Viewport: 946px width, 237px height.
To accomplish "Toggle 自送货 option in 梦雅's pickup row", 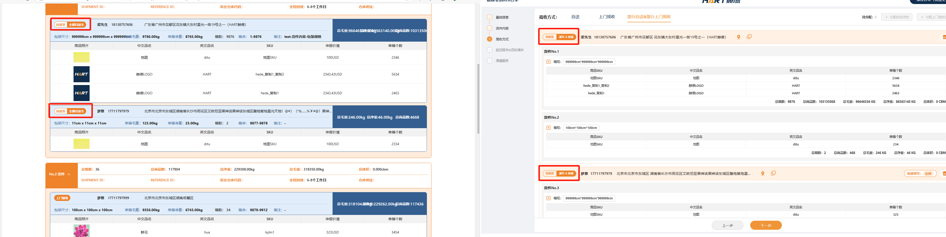I will [549, 174].
